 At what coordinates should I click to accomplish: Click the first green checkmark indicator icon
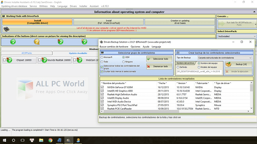[x=13, y=42]
